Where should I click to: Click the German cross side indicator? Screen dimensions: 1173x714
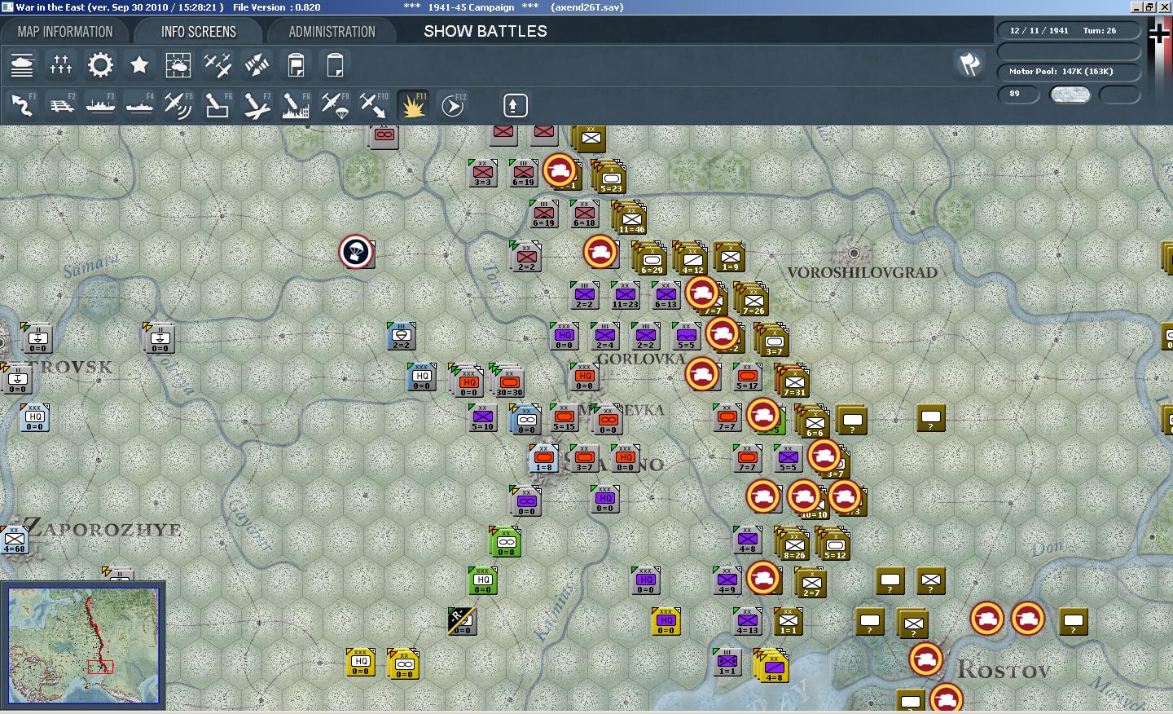click(1159, 33)
